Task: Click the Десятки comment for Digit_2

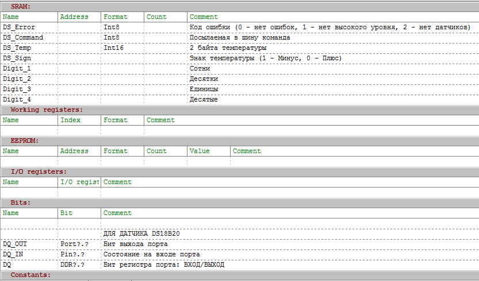Action: click(204, 79)
